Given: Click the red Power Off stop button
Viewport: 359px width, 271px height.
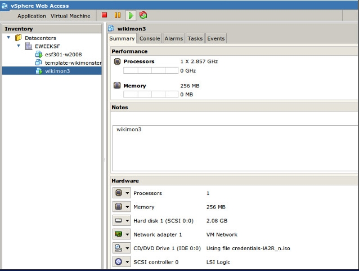Looking at the screenshot, I should coord(105,15).
